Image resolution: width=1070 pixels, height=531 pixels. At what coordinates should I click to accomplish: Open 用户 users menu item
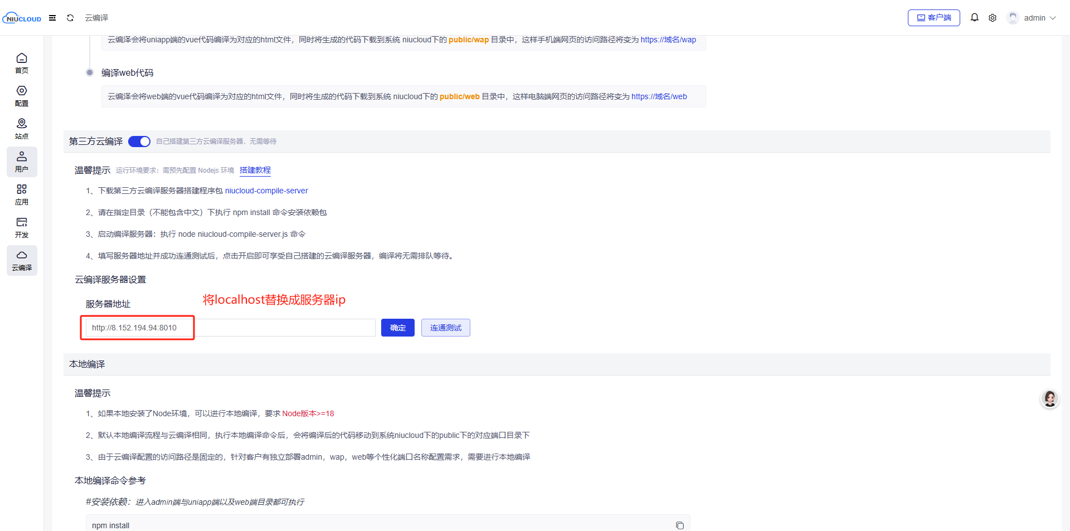[x=22, y=162]
